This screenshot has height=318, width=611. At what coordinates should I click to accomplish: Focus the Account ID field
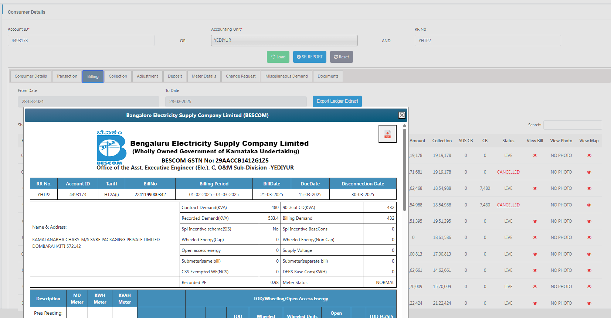81,40
